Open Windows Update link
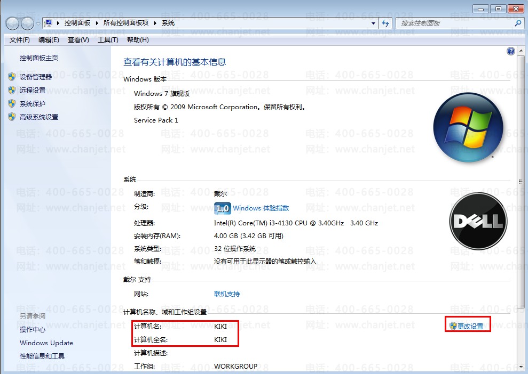Image resolution: width=528 pixels, height=374 pixels. click(46, 343)
